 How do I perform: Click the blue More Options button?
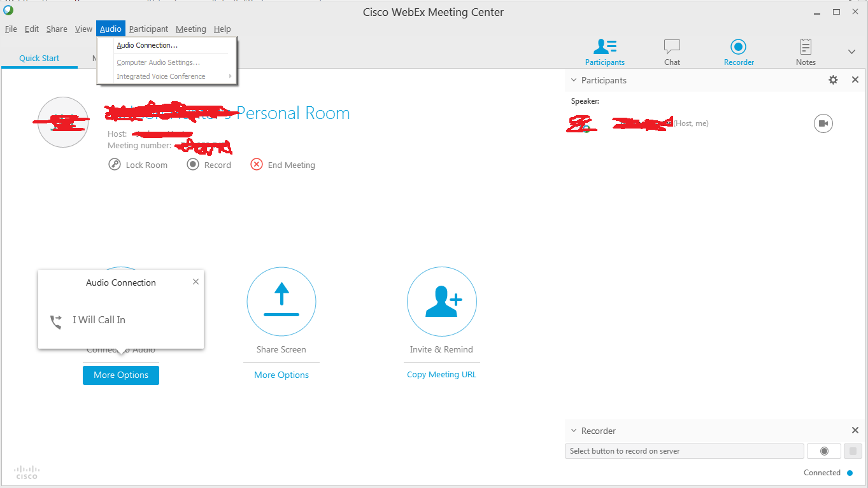tap(121, 375)
